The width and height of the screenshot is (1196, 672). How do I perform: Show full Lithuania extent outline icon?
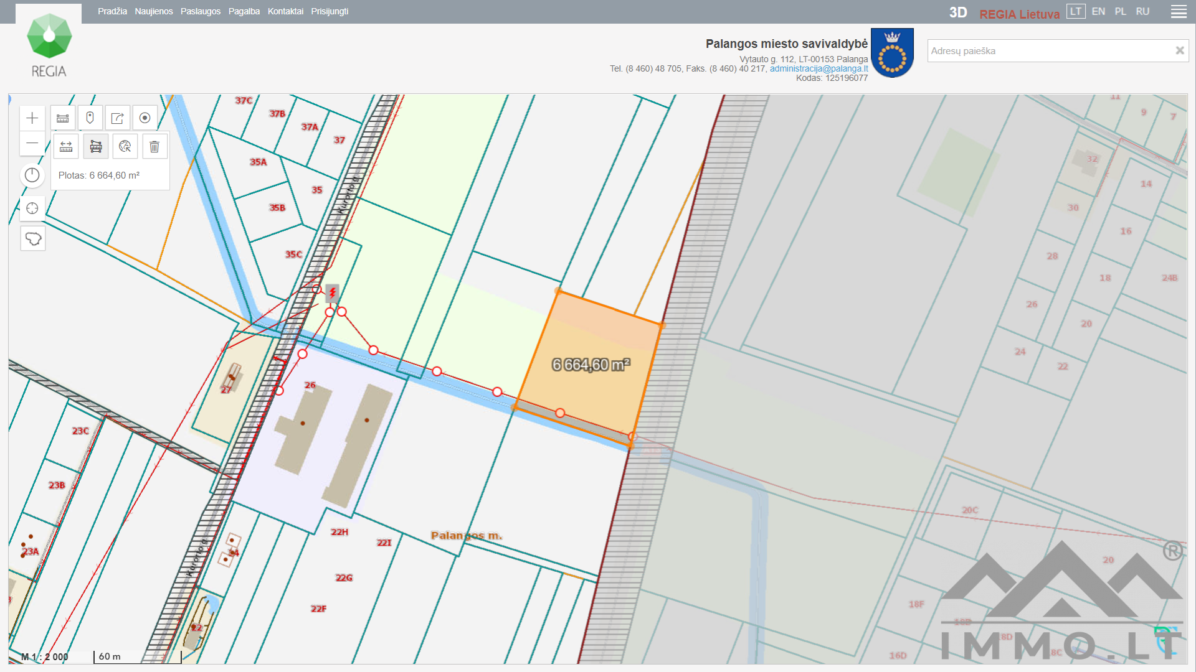[x=33, y=239]
